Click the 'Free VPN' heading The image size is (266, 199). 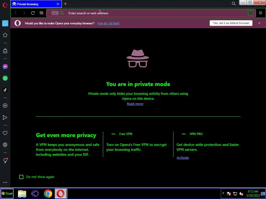pos(126,134)
